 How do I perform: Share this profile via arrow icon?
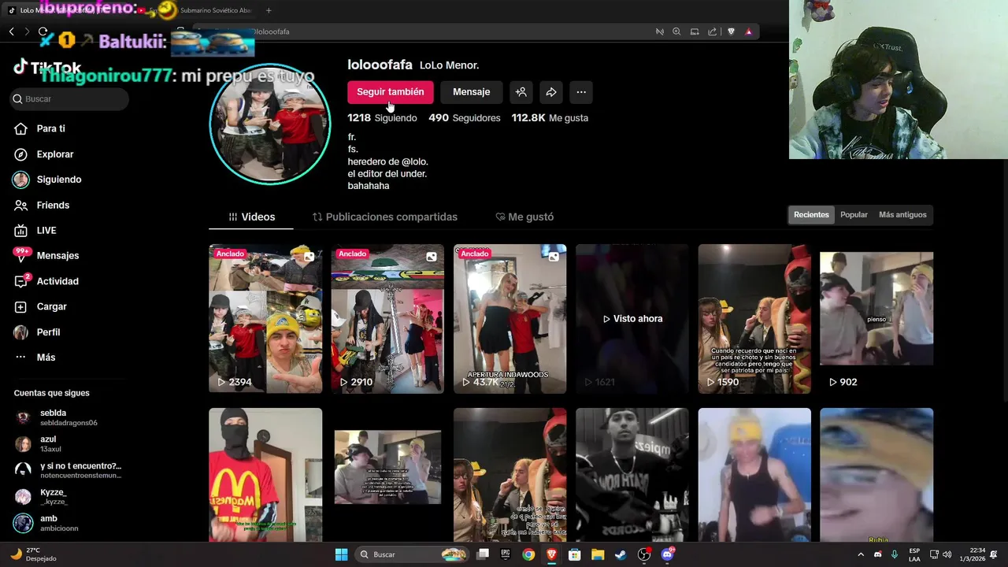coord(551,92)
